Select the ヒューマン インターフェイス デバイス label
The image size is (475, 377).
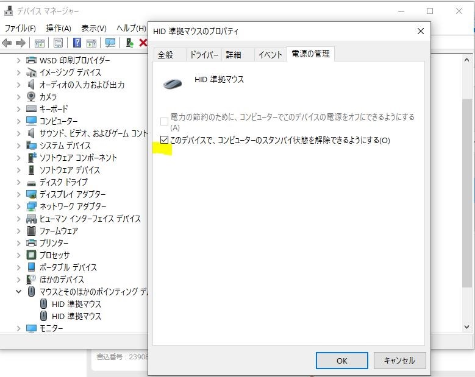[90, 219]
